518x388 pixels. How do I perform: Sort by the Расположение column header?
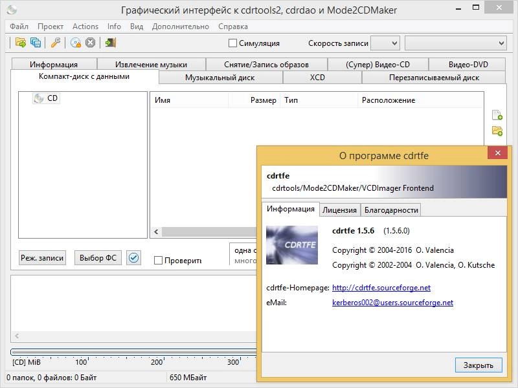click(420, 100)
